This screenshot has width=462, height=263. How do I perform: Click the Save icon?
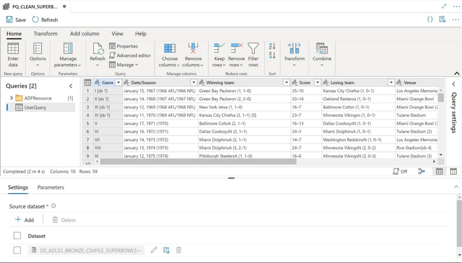pos(10,19)
